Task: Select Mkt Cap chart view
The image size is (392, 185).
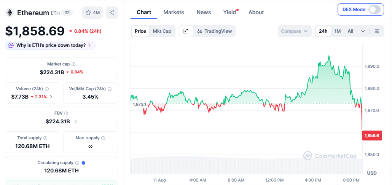Action: [x=162, y=31]
